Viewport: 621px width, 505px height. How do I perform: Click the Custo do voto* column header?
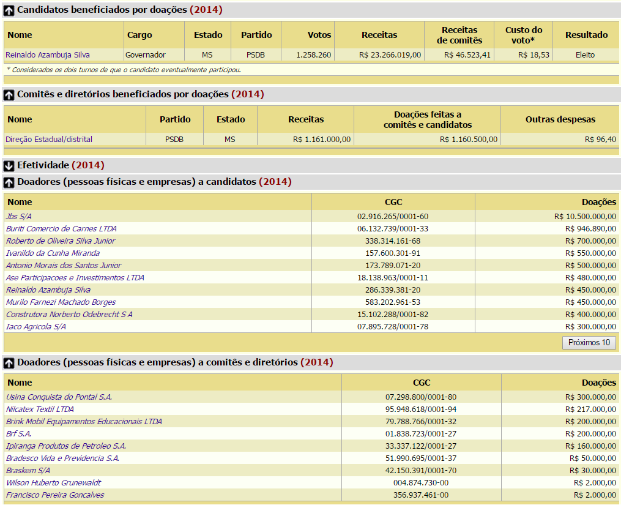(x=523, y=35)
